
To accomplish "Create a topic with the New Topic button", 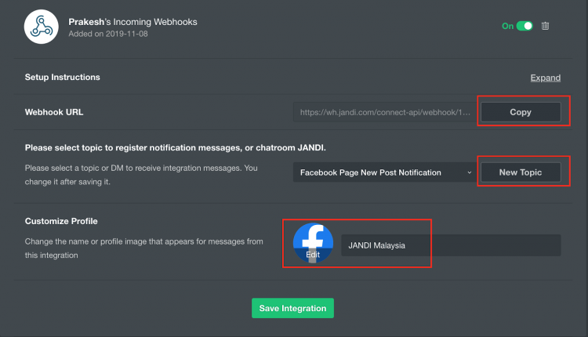I will click(521, 172).
